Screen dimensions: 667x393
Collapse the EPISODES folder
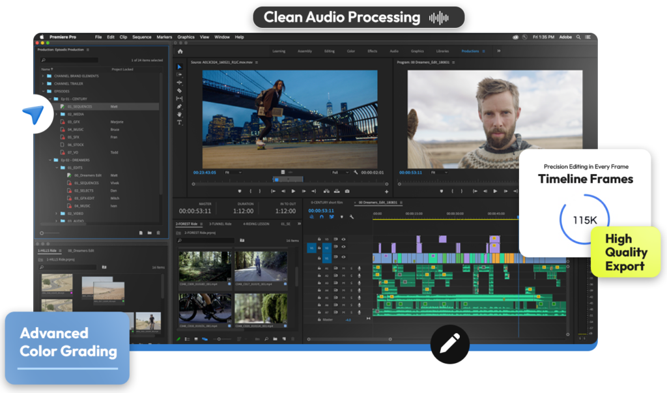point(44,91)
